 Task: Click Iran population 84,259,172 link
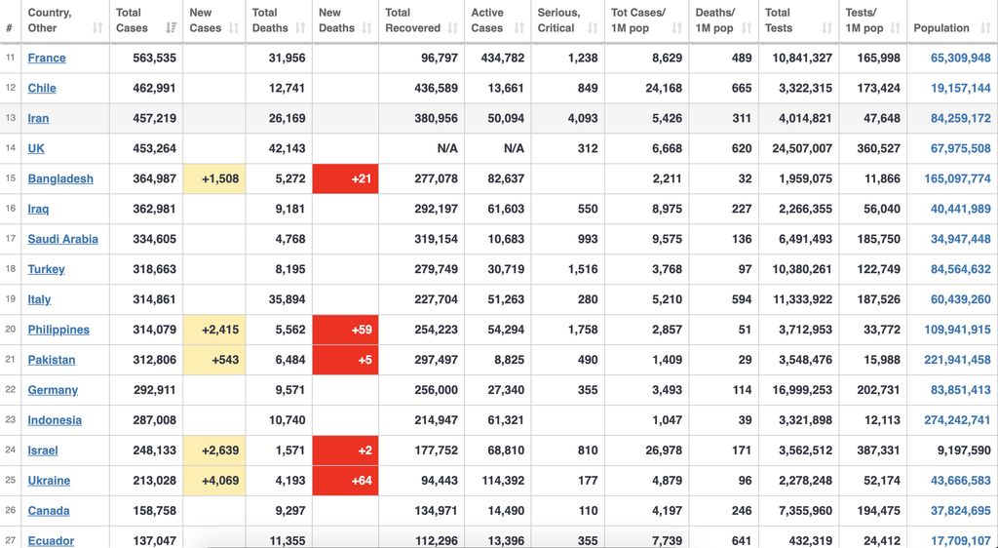(960, 118)
